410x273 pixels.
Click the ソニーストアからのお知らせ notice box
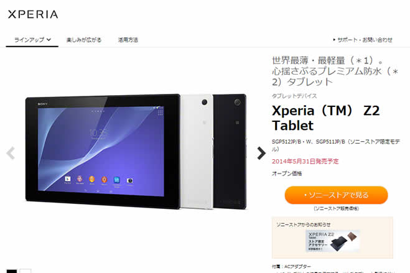332,238
